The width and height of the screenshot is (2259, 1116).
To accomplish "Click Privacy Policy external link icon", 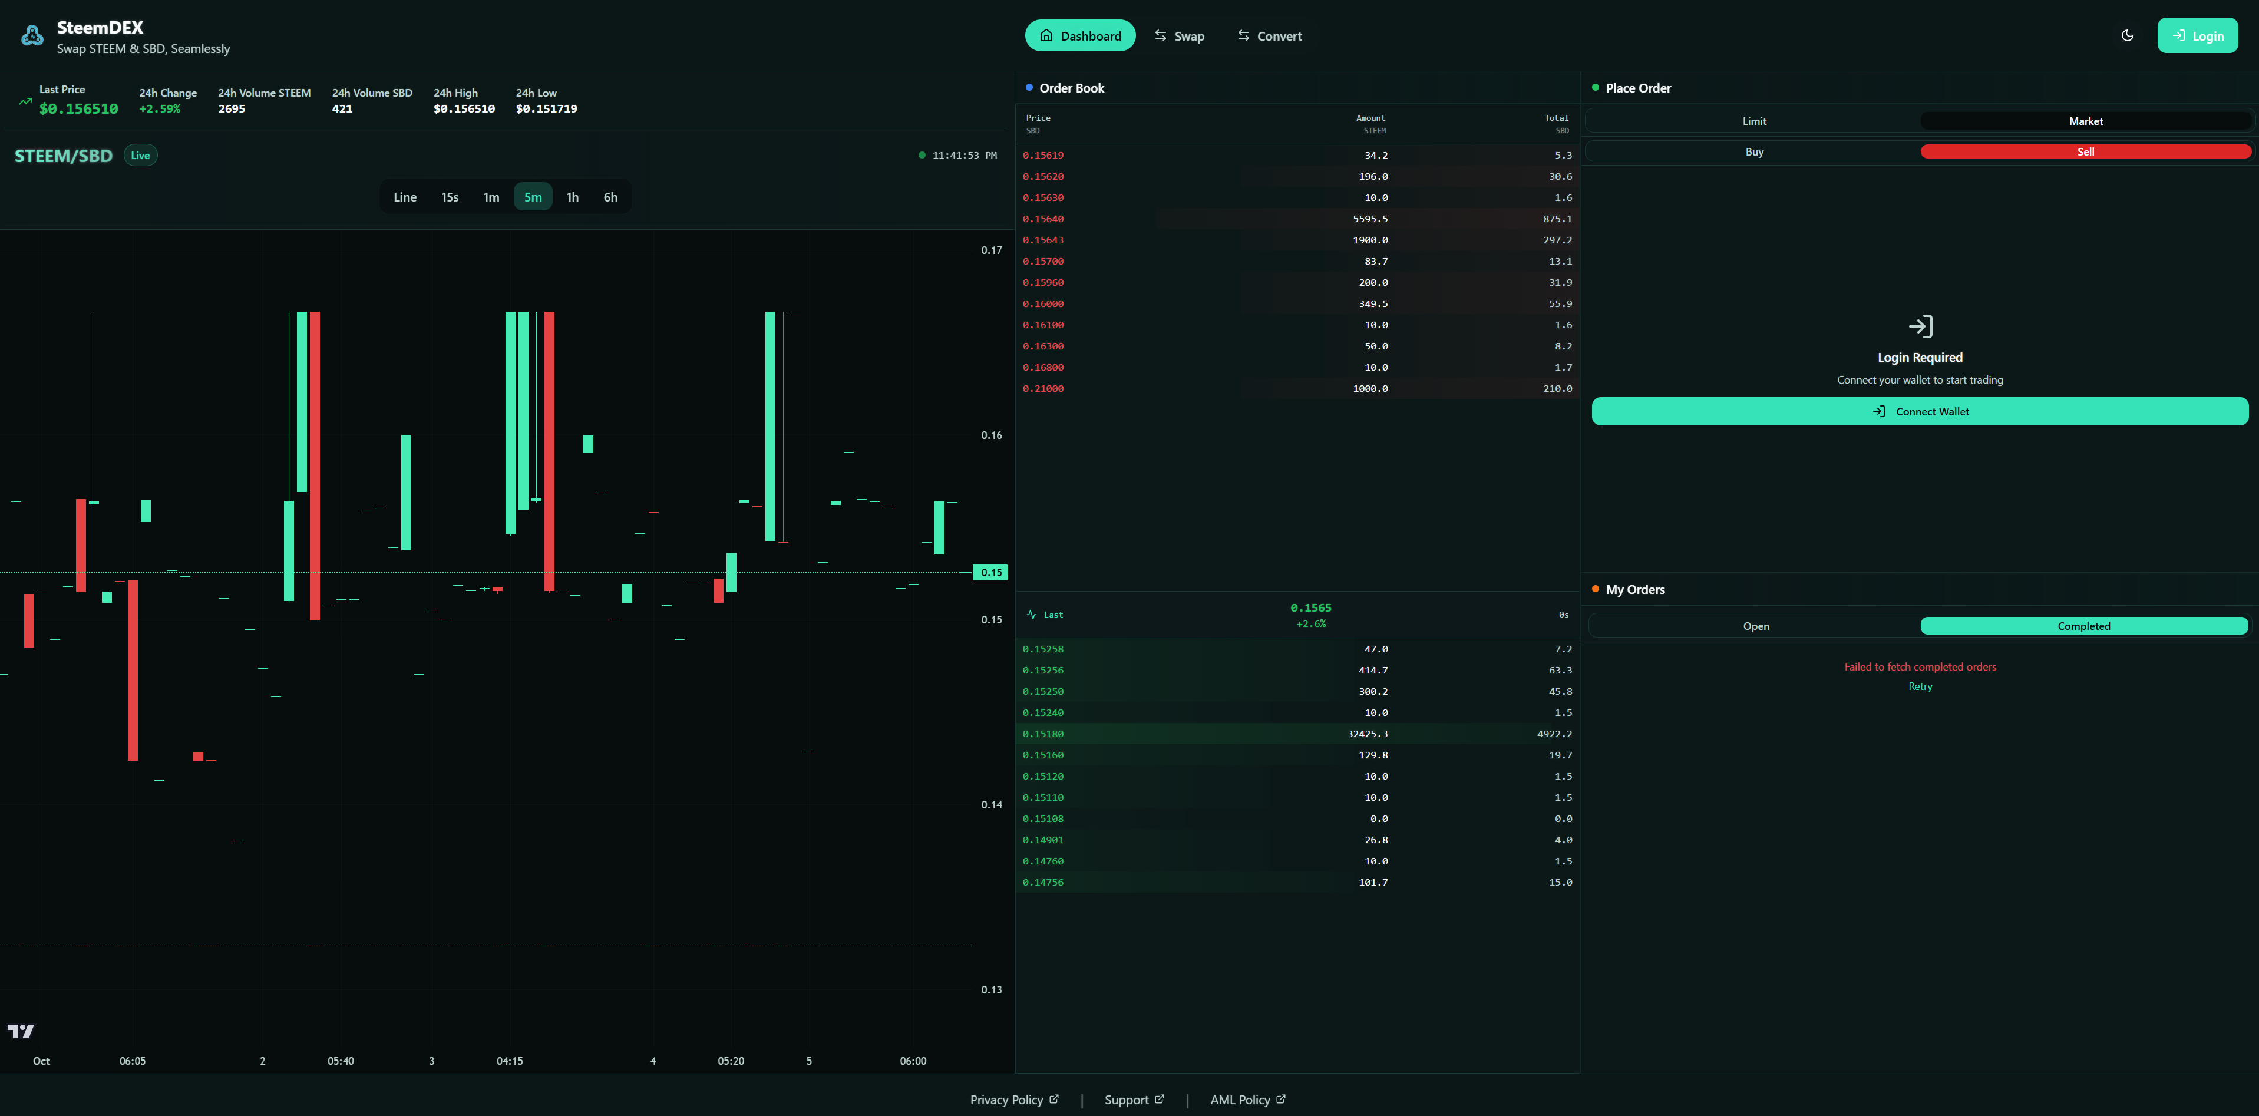I will click(1054, 1100).
